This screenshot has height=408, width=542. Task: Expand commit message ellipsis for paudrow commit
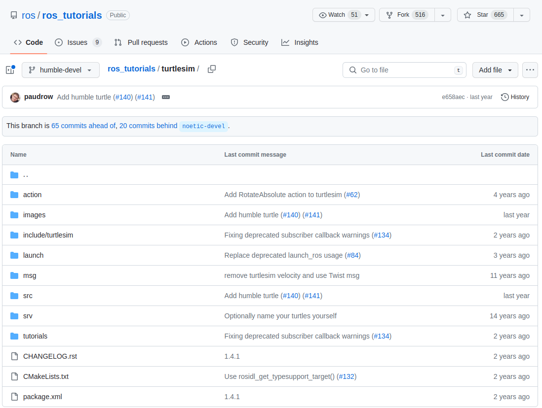[166, 98]
